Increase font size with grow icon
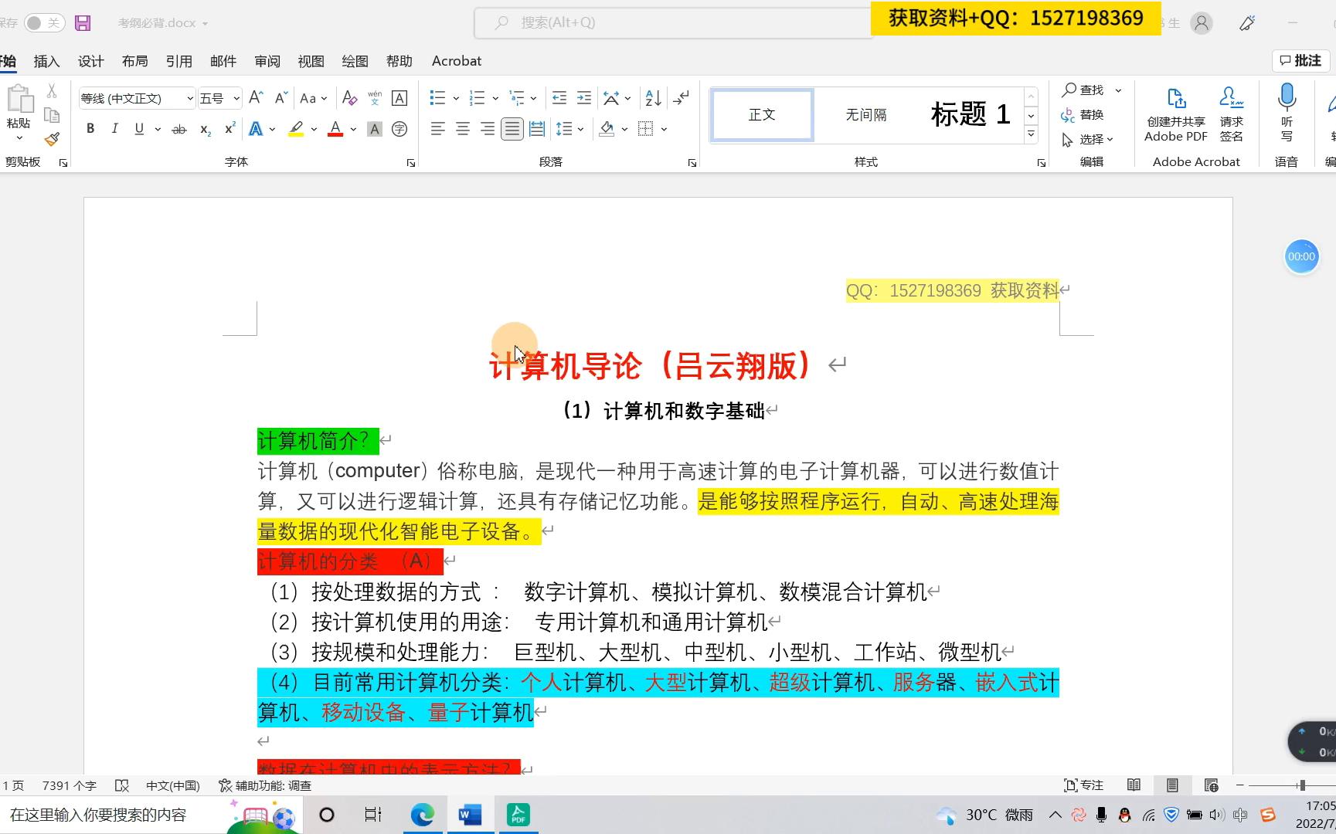The width and height of the screenshot is (1336, 834). click(x=257, y=98)
